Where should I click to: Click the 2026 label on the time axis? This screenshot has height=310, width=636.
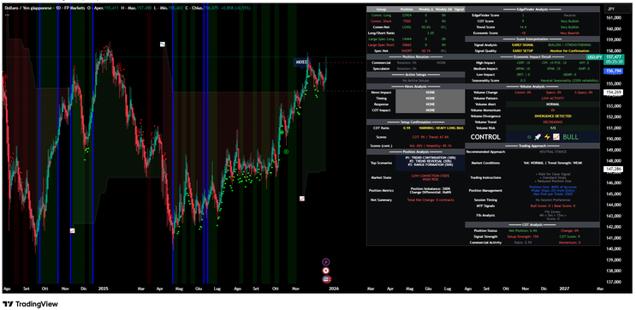(x=334, y=289)
